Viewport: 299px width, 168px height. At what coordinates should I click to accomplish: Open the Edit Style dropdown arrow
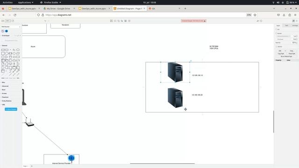[285, 51]
